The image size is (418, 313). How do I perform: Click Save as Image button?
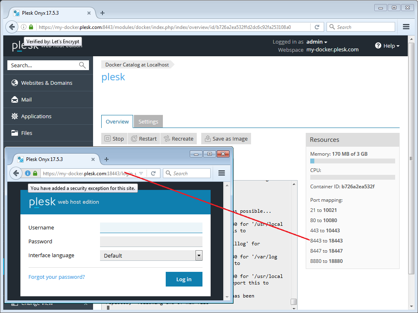(226, 139)
